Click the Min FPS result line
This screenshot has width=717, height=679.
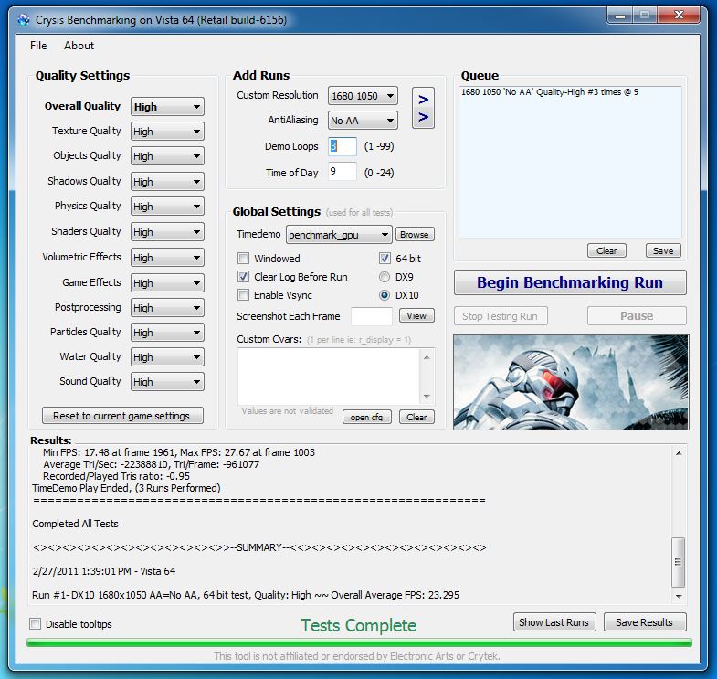[179, 452]
